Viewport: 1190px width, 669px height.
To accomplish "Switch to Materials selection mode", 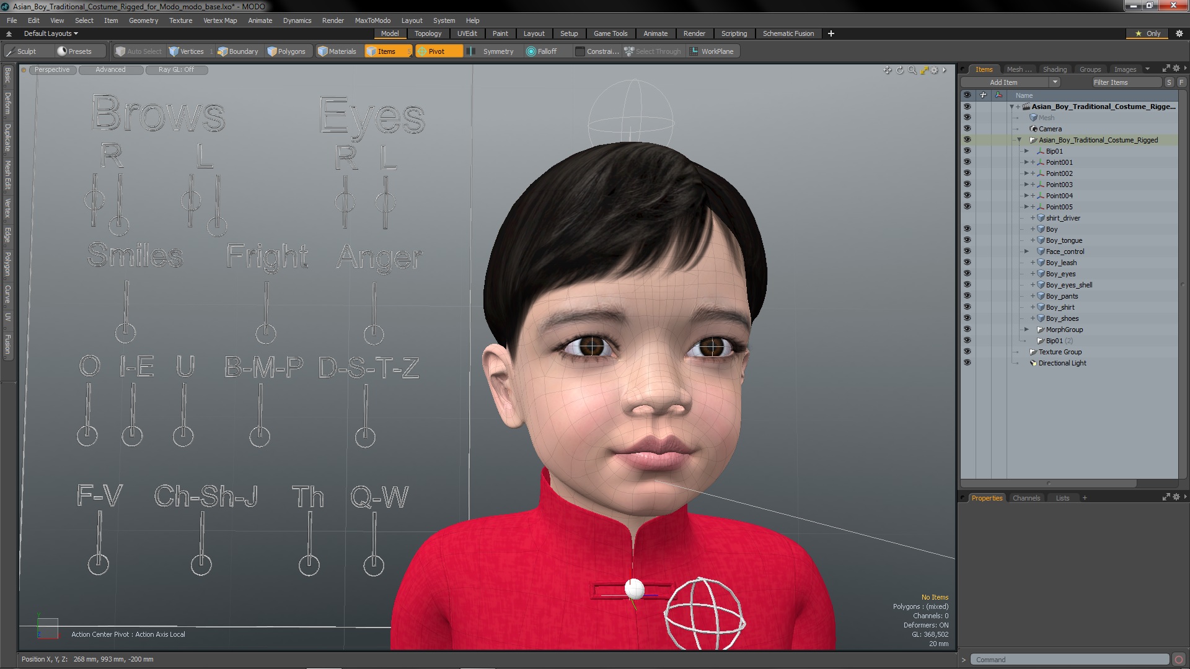I will (337, 51).
